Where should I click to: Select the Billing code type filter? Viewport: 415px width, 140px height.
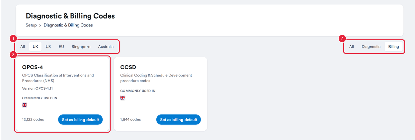point(393,47)
